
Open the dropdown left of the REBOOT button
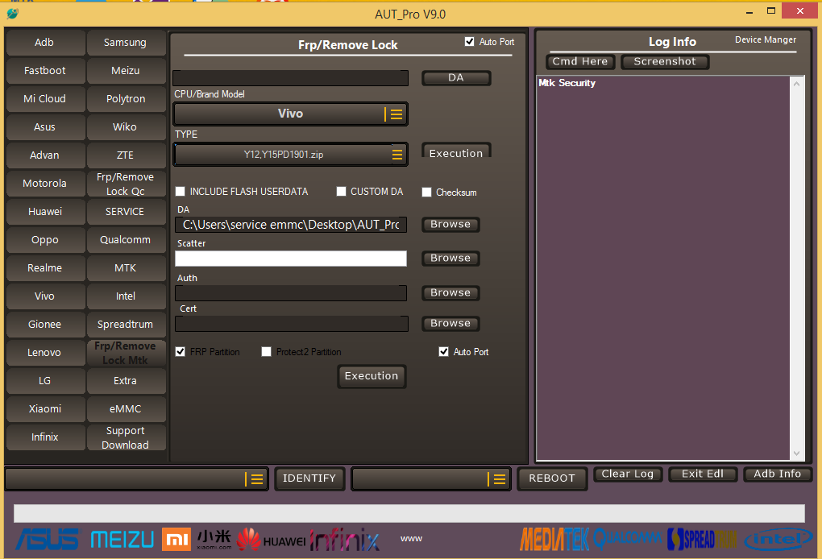430,478
